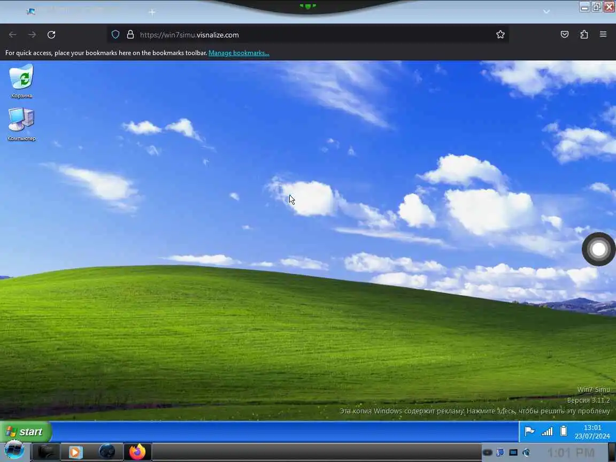Click the site padlock icon
This screenshot has height=462, width=616.
(x=130, y=35)
